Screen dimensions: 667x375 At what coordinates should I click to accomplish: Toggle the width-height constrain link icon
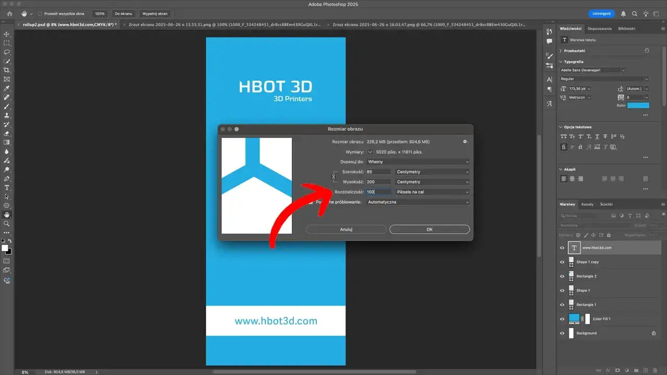point(333,177)
